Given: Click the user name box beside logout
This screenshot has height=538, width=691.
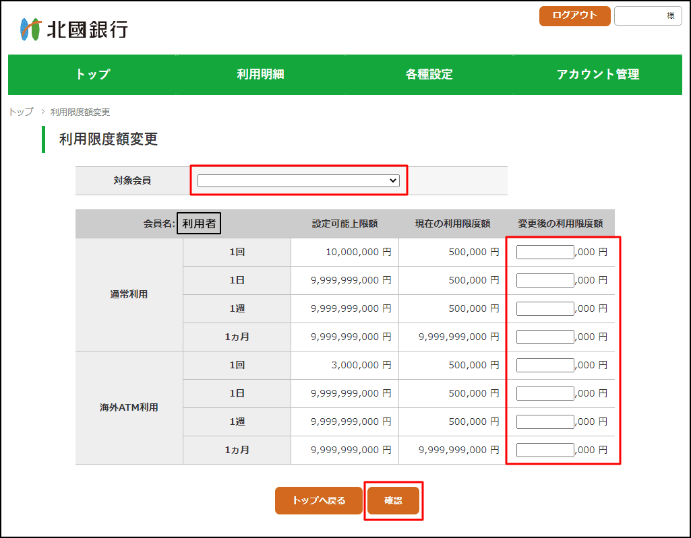Looking at the screenshot, I should (647, 16).
